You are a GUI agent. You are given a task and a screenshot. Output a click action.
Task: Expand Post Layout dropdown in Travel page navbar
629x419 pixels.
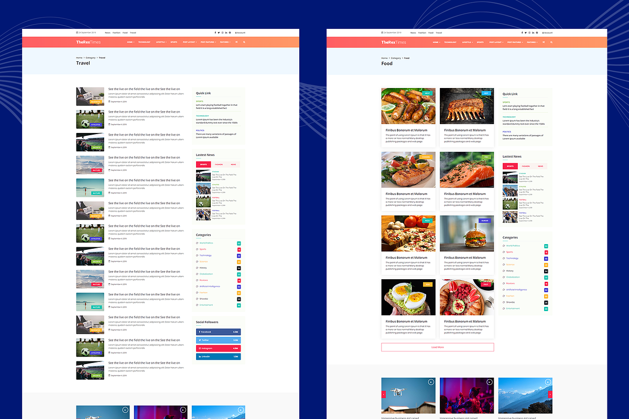tap(189, 42)
